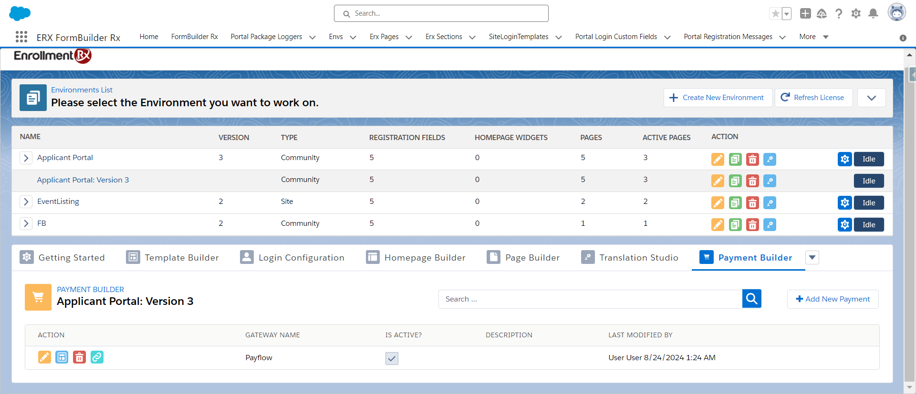Edit the Payflow payment gateway

44,357
